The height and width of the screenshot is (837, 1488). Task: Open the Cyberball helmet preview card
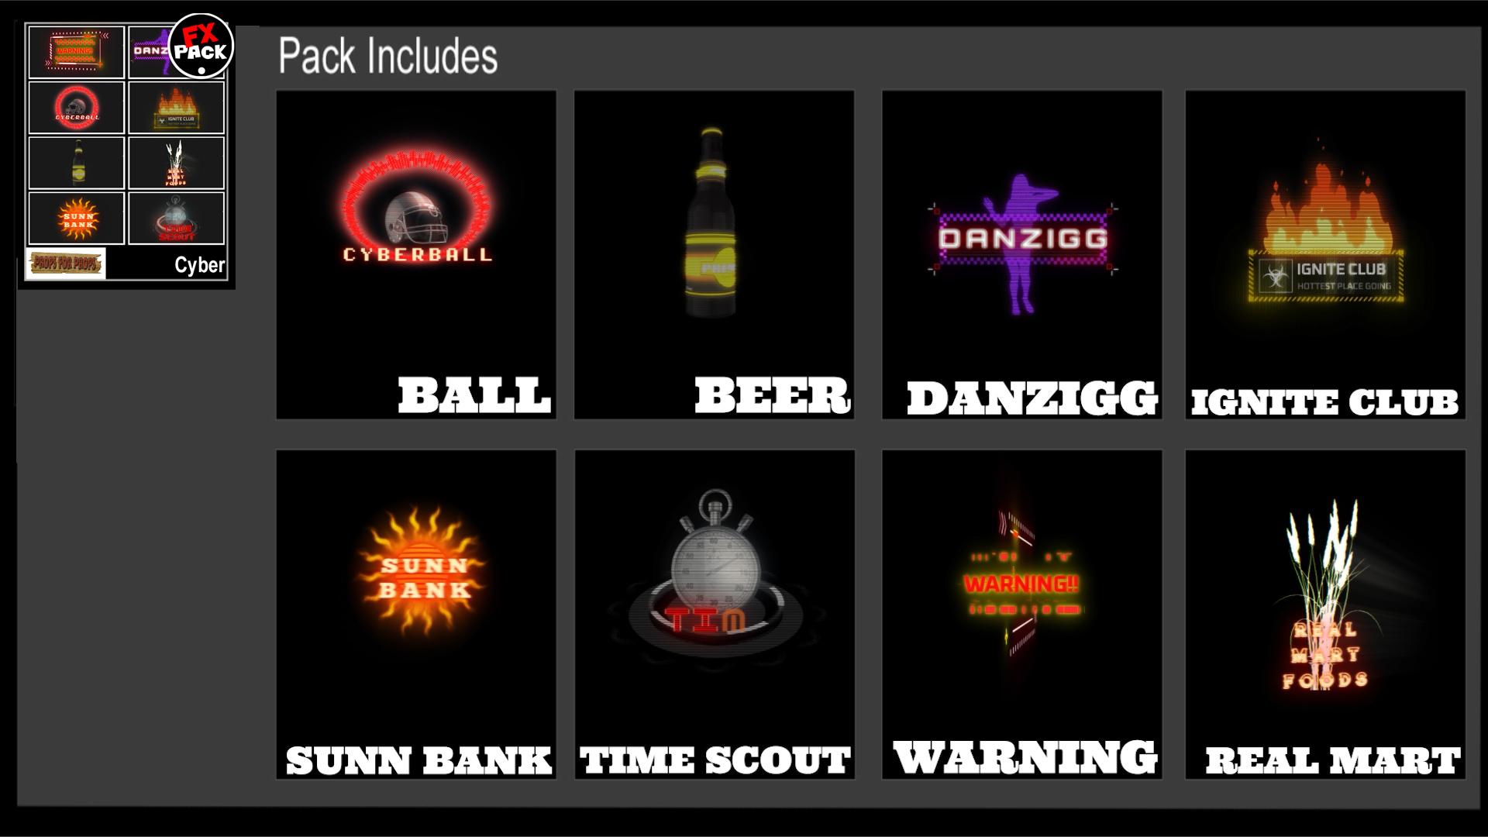point(416,255)
